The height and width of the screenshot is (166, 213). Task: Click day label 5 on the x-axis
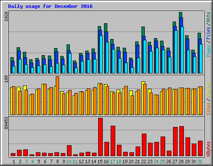point(39,161)
